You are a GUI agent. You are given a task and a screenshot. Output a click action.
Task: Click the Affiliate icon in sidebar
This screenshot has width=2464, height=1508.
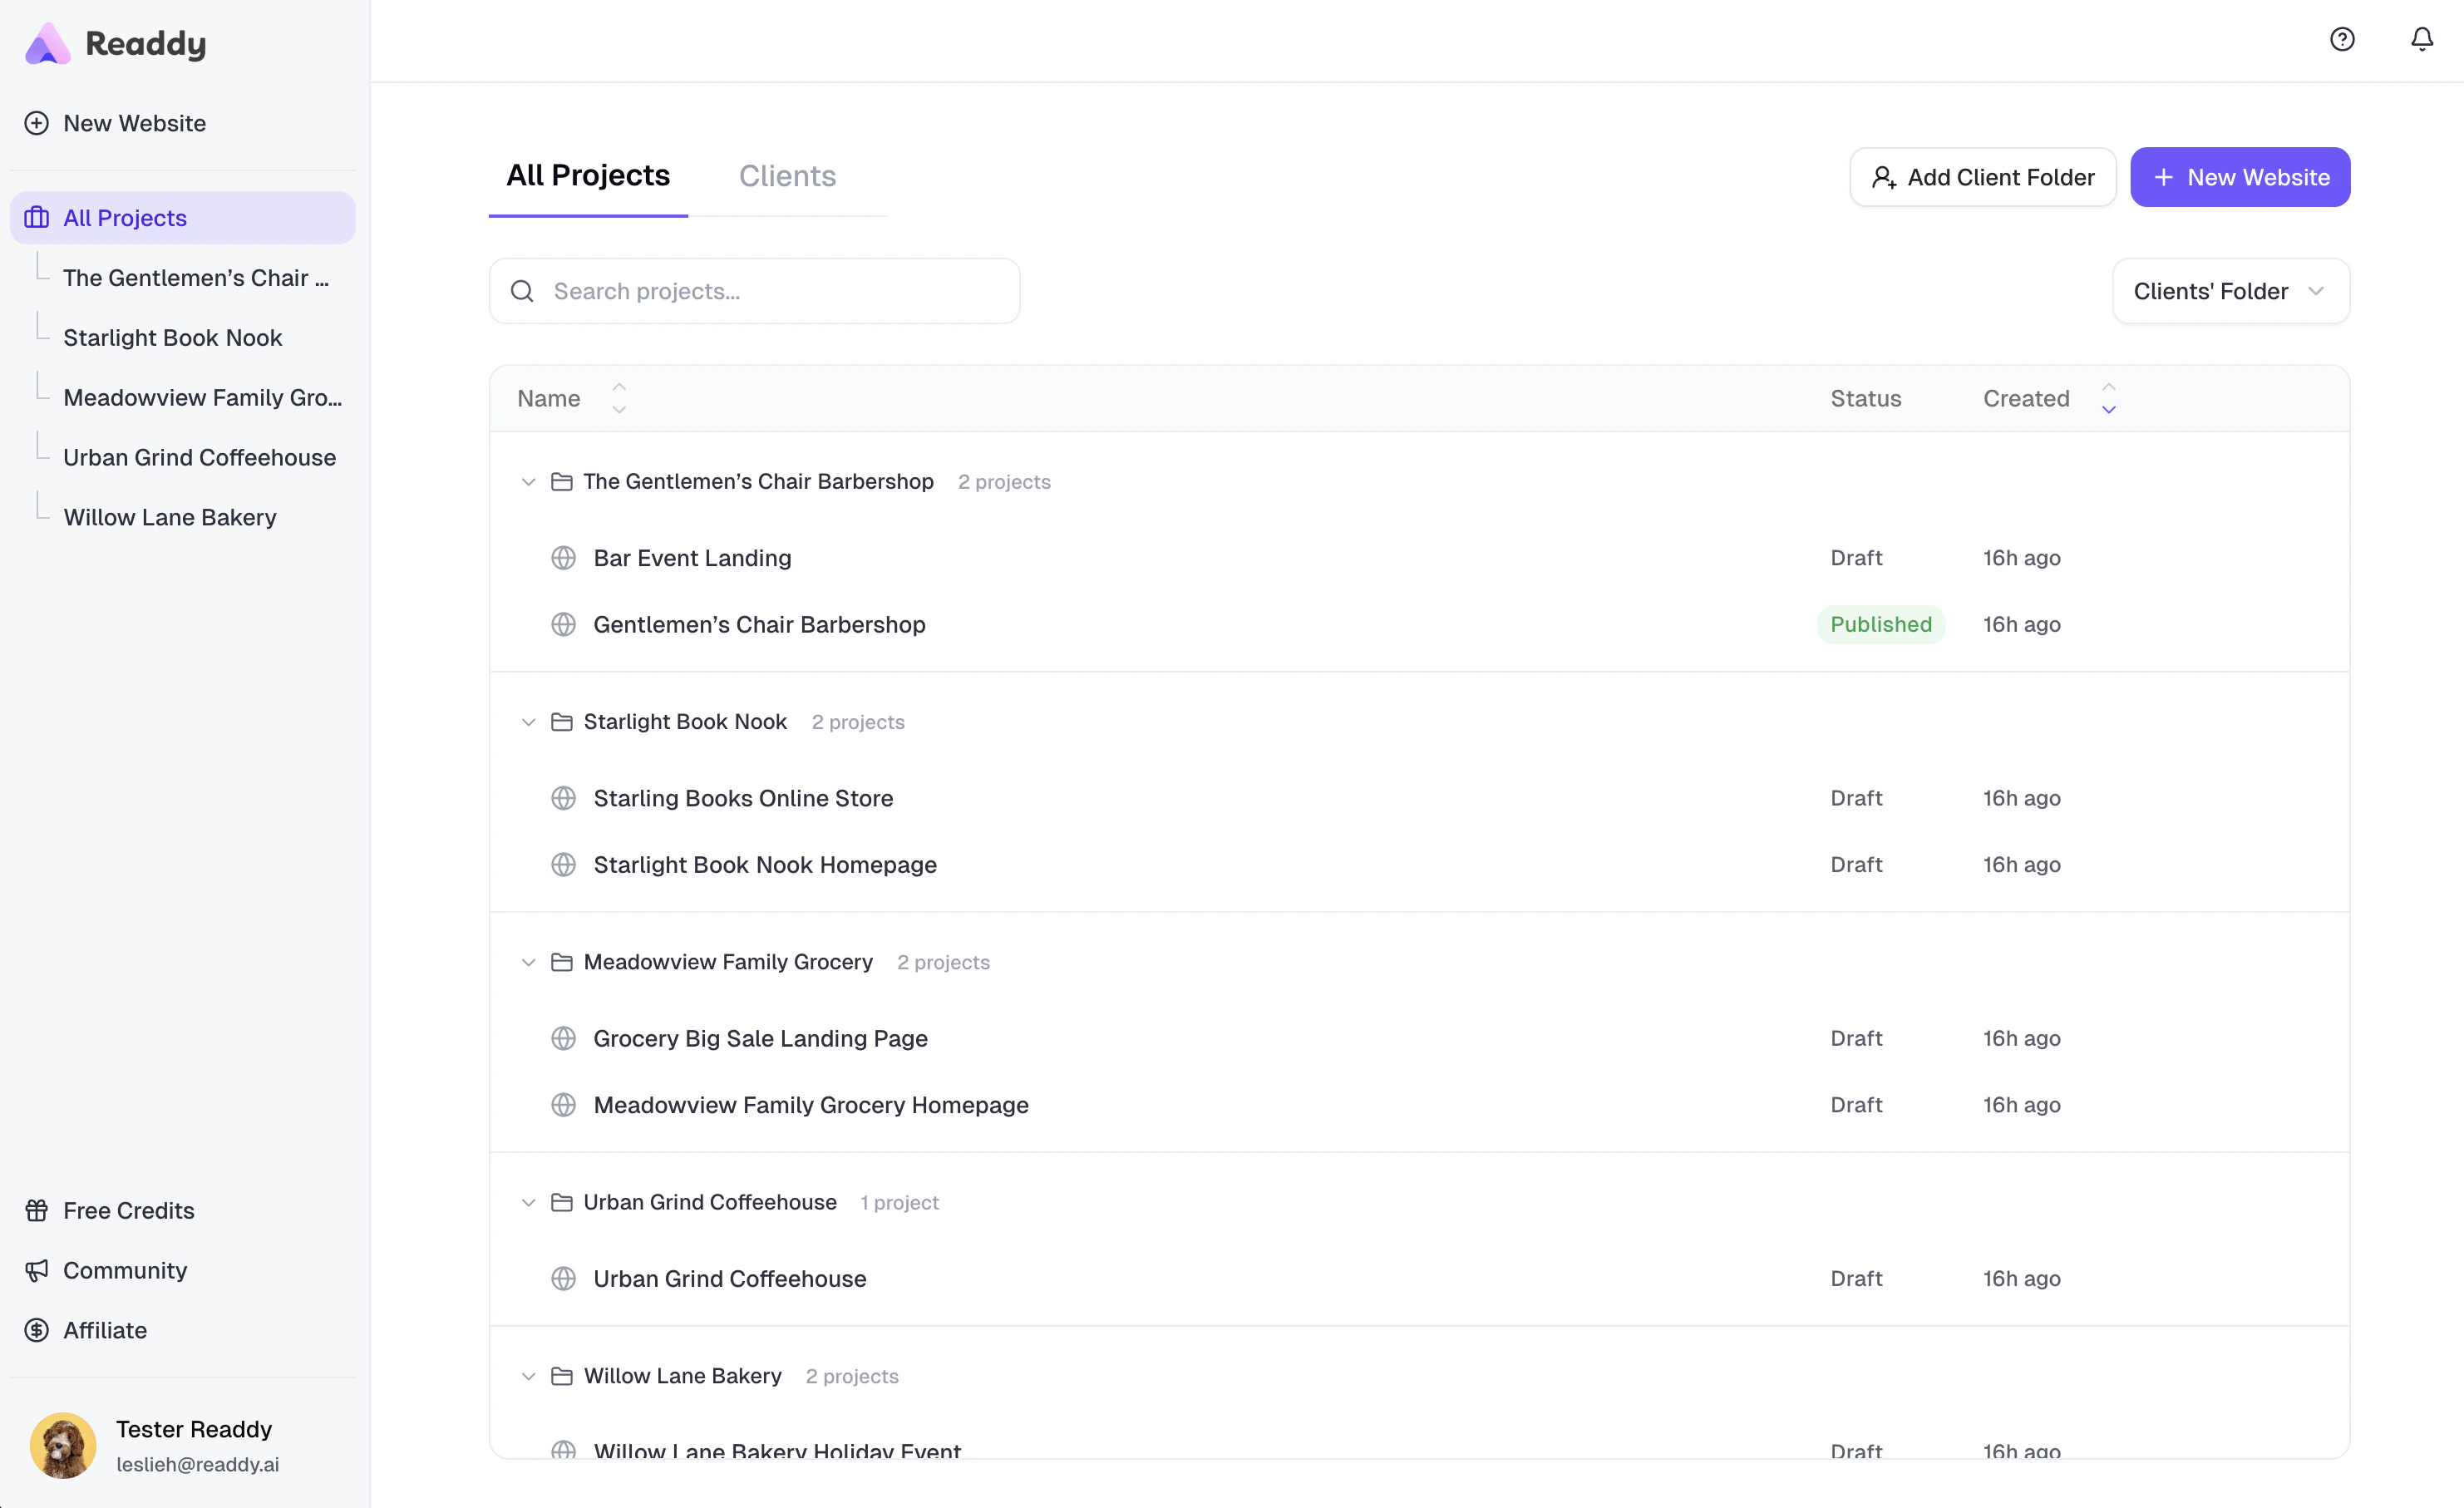pyautogui.click(x=36, y=1330)
